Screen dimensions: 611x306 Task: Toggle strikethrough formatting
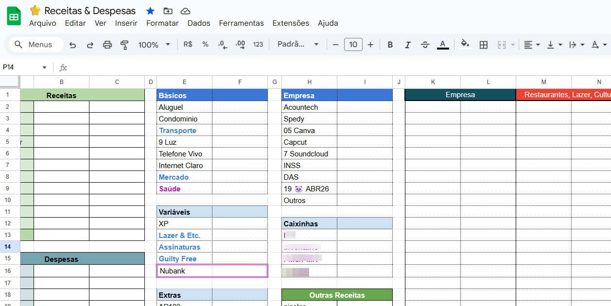click(425, 45)
